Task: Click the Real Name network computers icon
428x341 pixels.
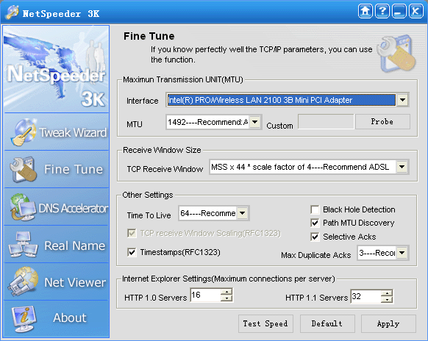Action: pos(23,245)
